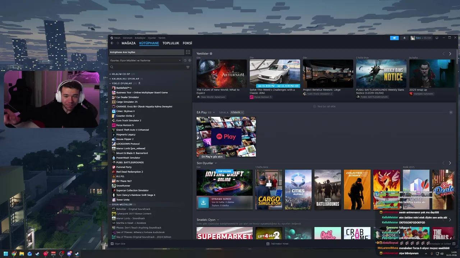Open İndirmeleri Yönet downloads manager
Viewport: 460px width, 258px height.
[x=277, y=244]
